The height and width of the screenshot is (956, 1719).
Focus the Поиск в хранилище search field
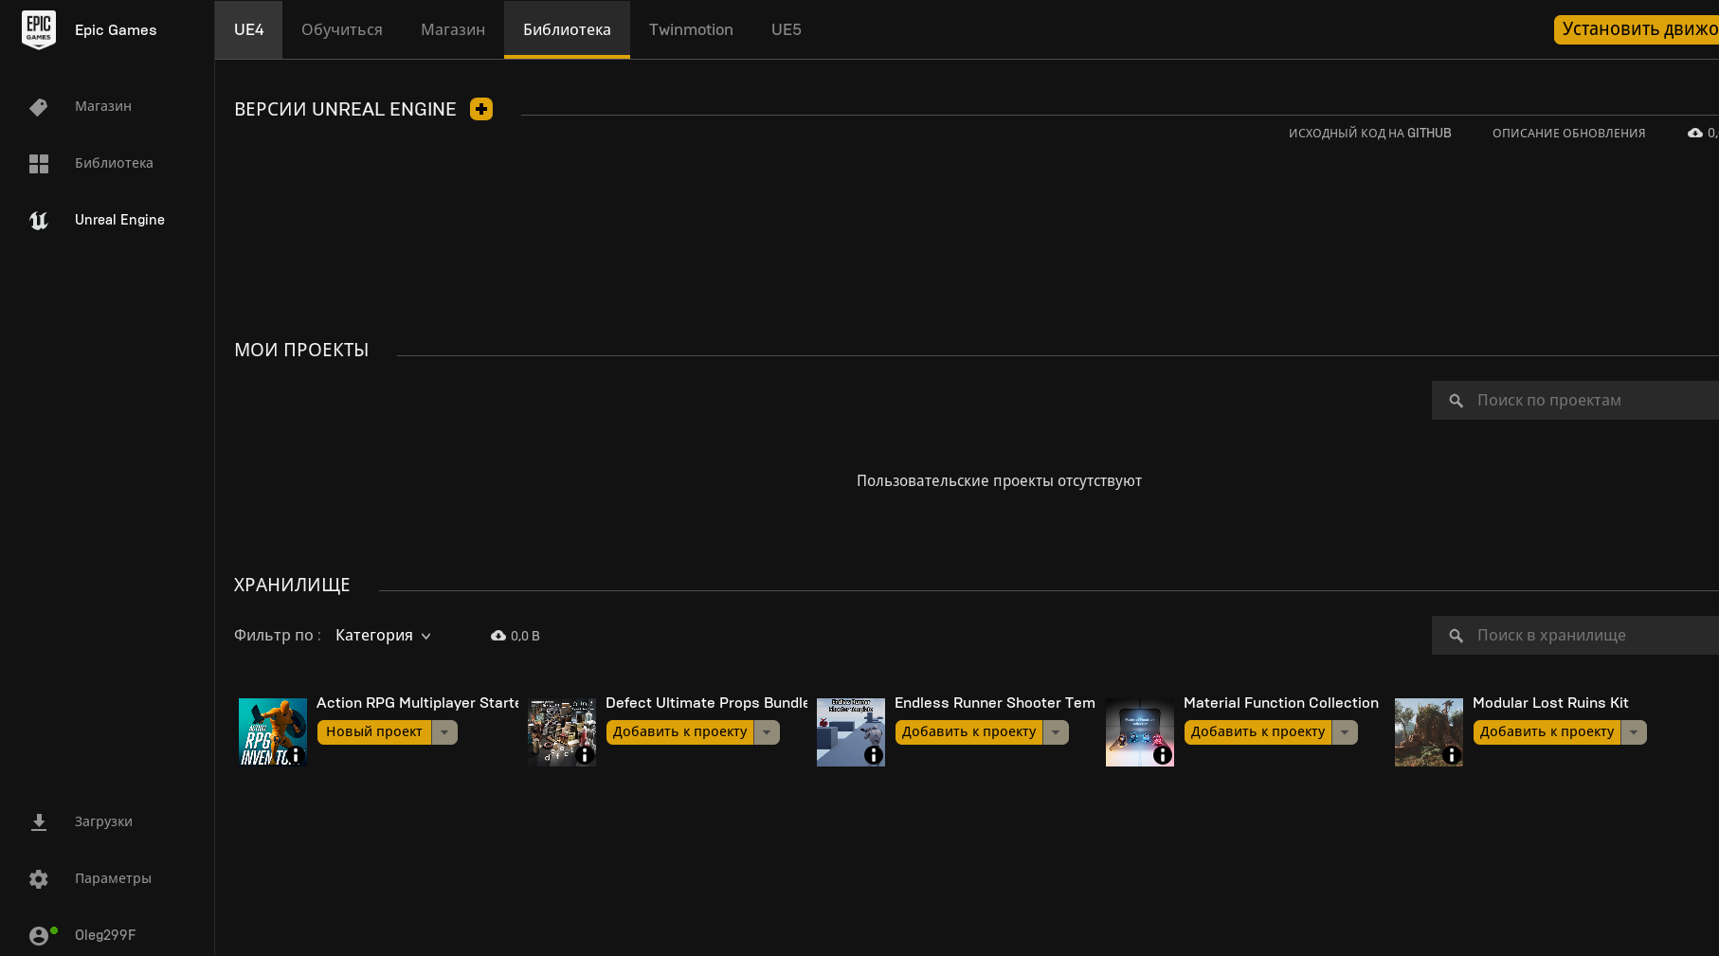click(1575, 636)
